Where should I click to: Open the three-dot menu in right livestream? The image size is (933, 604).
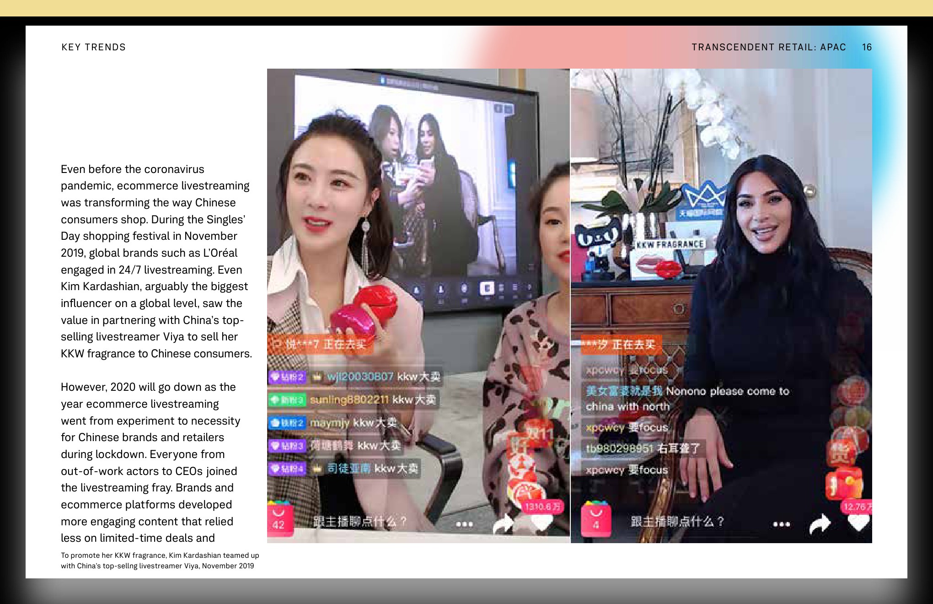[x=782, y=524]
